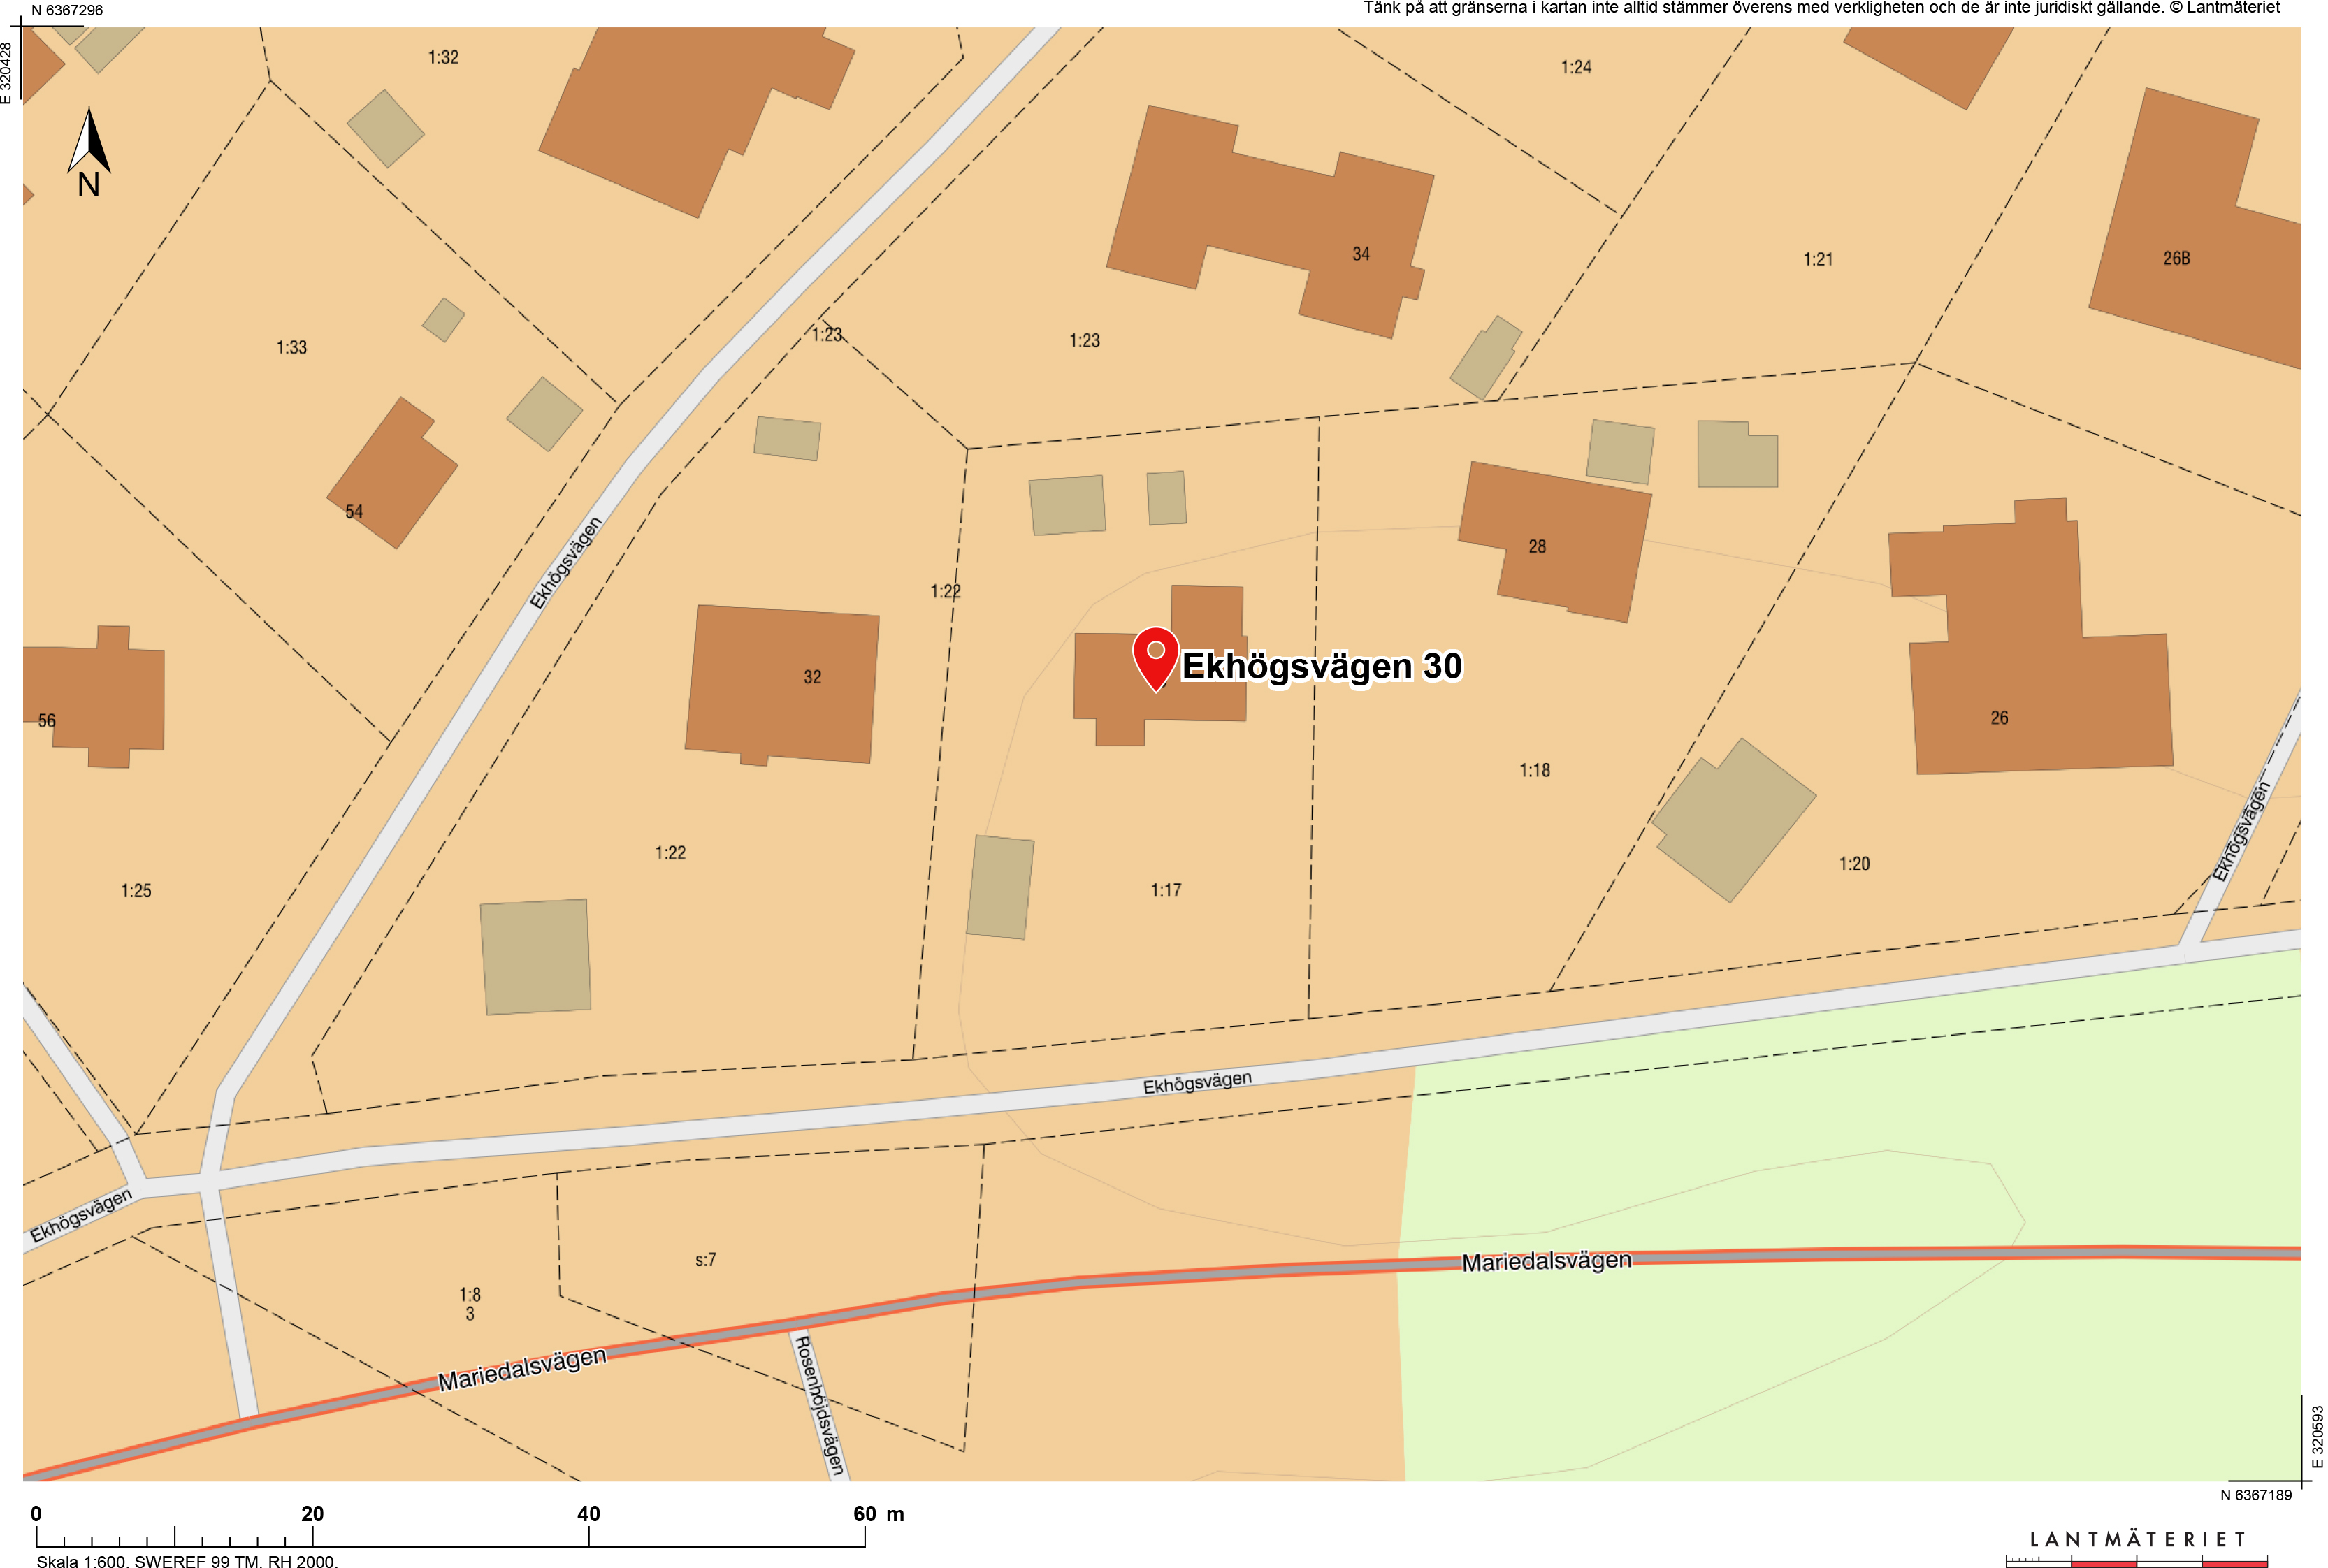The height and width of the screenshot is (1568, 2328).
Task: Click the N 6367296 coordinate label
Action: 67,10
